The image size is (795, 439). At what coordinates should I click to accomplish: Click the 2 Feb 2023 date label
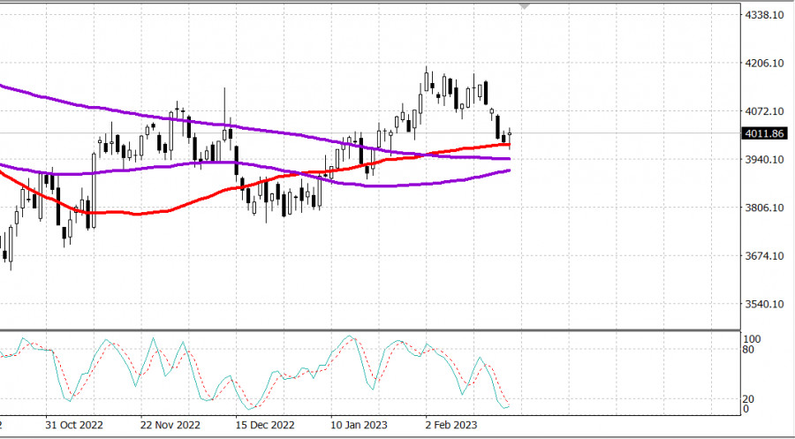click(453, 424)
